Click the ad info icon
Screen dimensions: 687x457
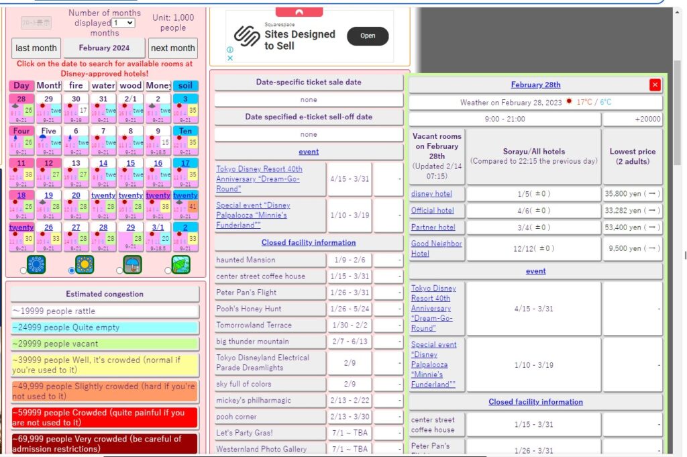click(230, 50)
